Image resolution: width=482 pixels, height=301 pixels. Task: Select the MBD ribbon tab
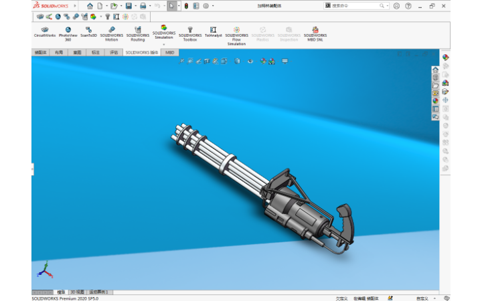click(170, 52)
